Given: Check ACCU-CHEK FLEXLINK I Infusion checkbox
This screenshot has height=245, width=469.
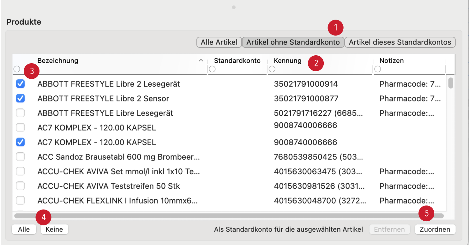Looking at the screenshot, I should coord(21,200).
